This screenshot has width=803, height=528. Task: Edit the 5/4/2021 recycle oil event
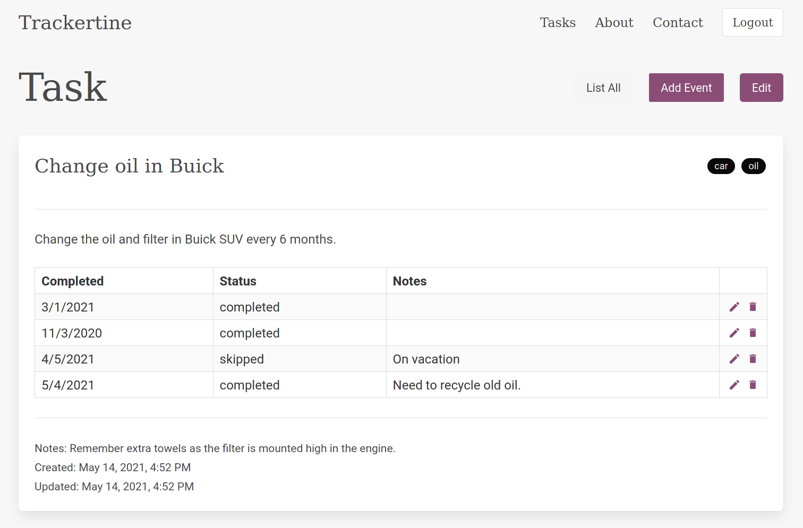point(734,385)
